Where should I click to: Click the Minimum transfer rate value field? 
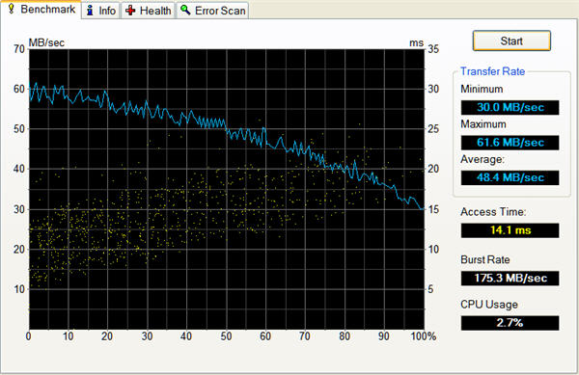[x=510, y=107]
